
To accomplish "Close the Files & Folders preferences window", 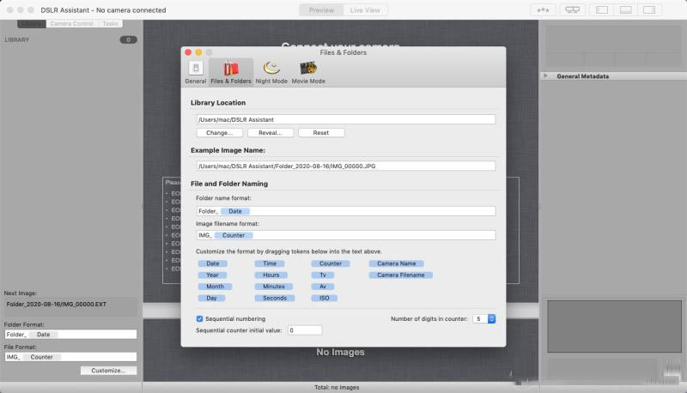I will pos(188,52).
